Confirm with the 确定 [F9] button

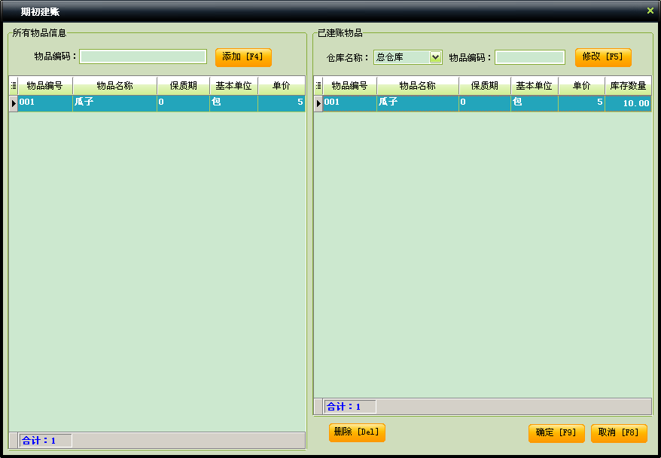tap(556, 433)
